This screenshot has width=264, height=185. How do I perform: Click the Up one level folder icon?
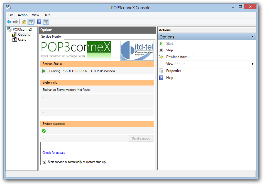pos(24,22)
